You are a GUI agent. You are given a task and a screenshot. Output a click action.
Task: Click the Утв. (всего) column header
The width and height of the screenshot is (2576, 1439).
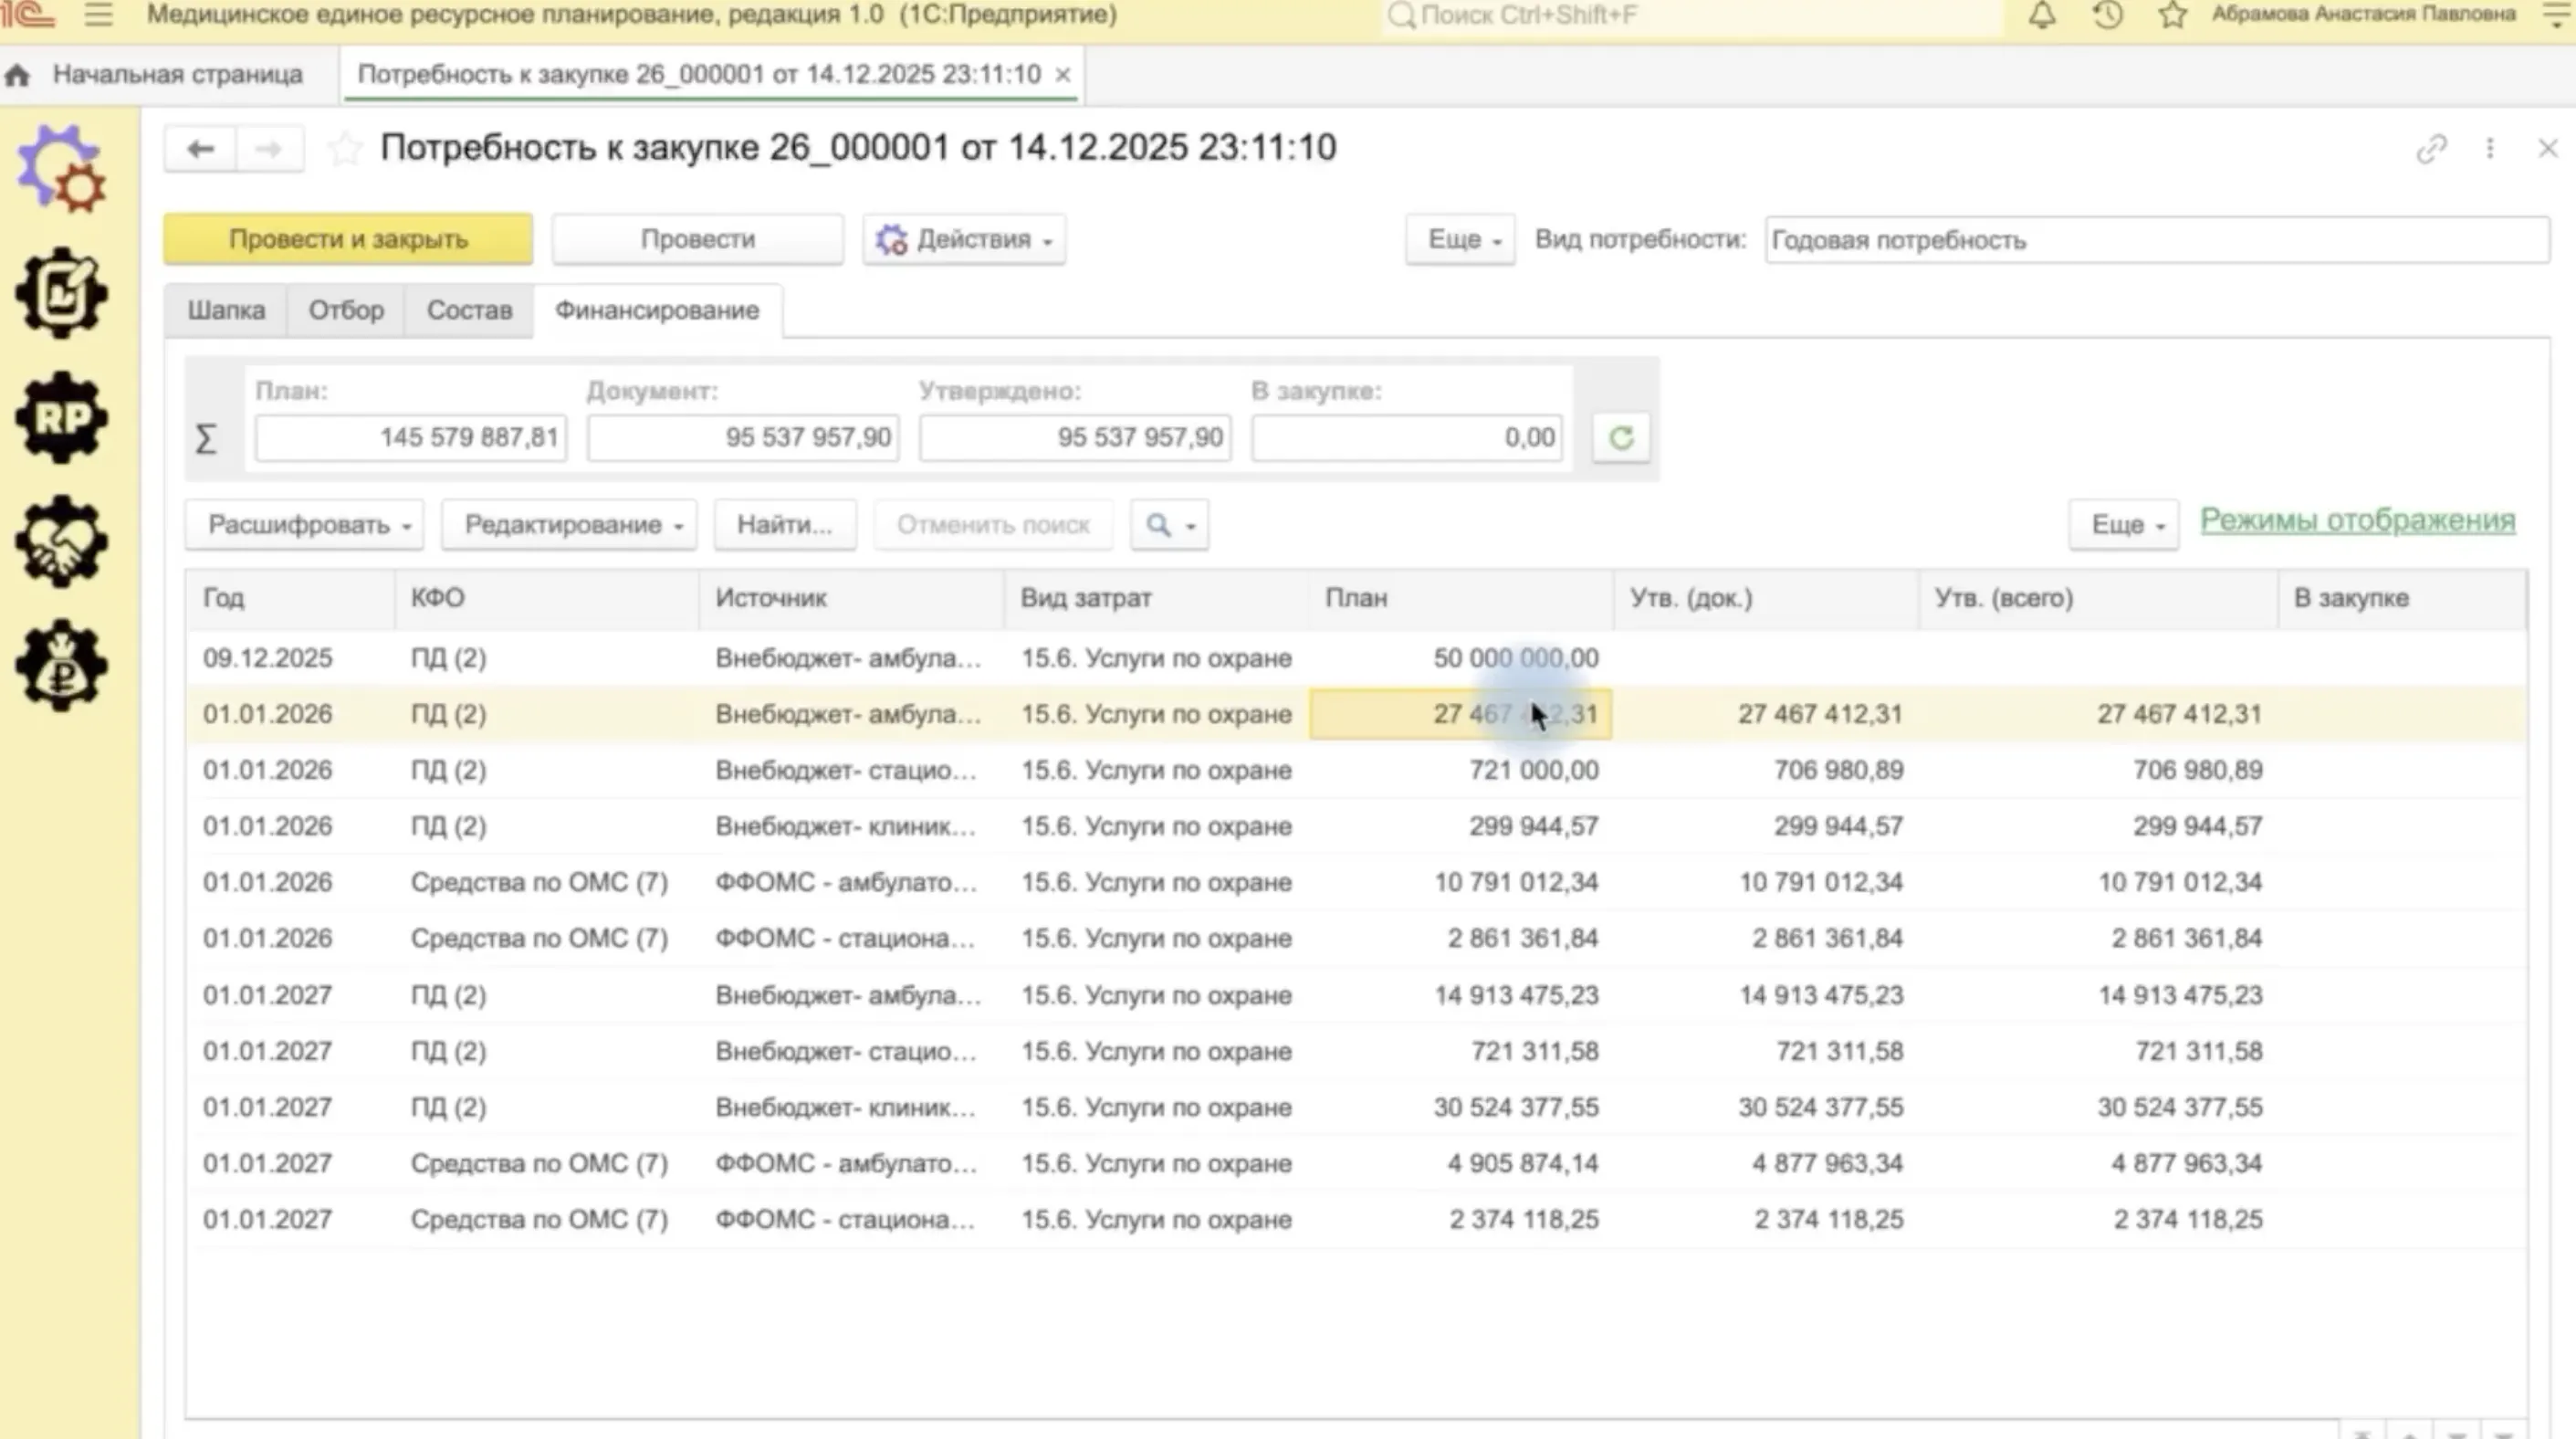tap(2098, 598)
